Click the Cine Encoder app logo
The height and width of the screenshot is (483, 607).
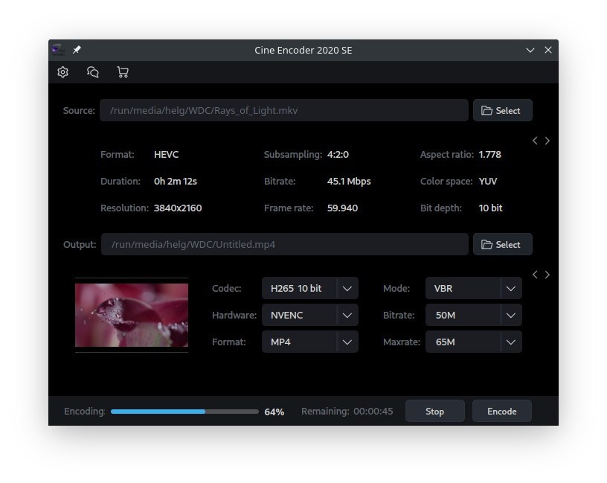[59, 50]
